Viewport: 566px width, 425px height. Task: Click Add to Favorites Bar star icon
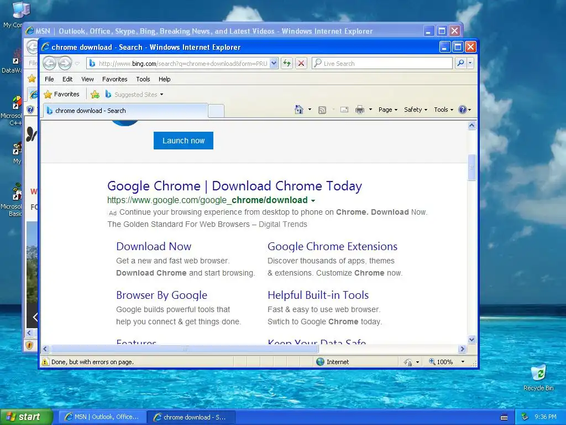95,94
